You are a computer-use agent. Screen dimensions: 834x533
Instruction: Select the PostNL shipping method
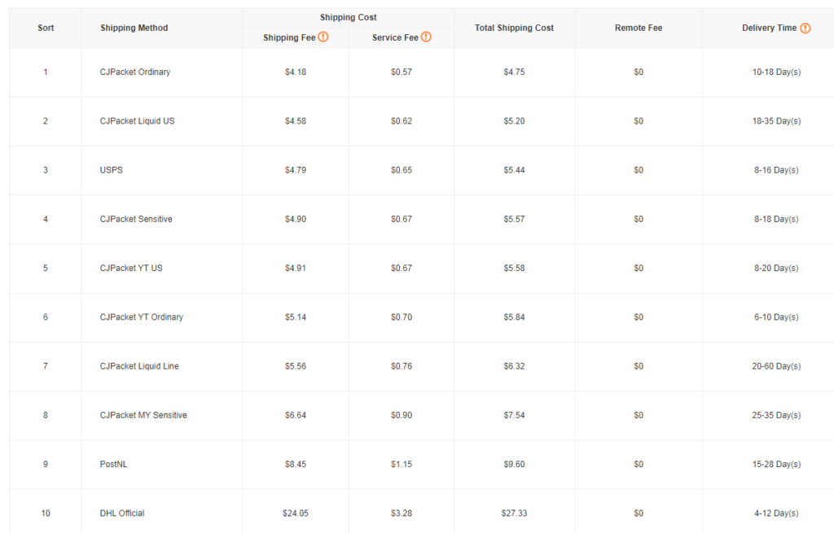tap(113, 465)
